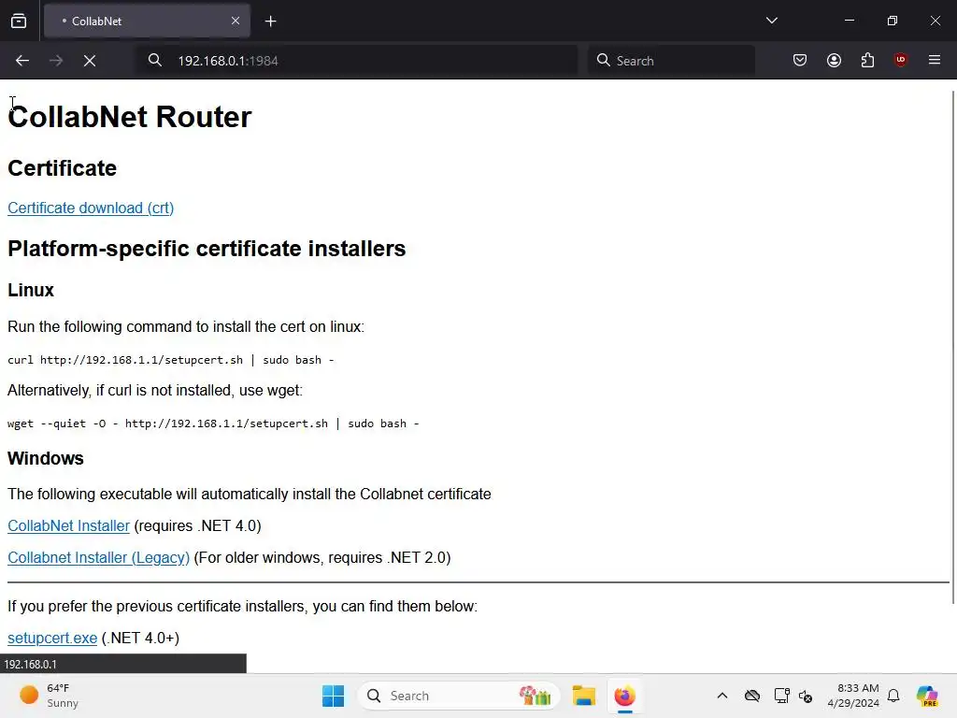
Task: Click the address bar showing 192.168.0.1:1984
Action: pos(356,61)
